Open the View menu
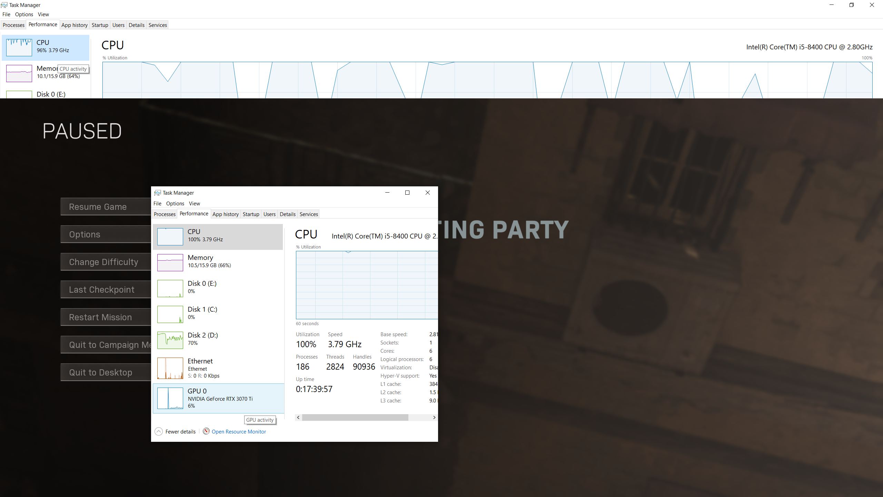Viewport: 883px width, 497px height. [194, 203]
